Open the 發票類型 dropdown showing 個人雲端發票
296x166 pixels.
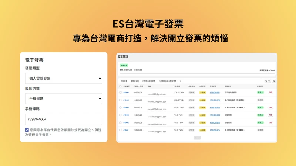[x=64, y=79]
